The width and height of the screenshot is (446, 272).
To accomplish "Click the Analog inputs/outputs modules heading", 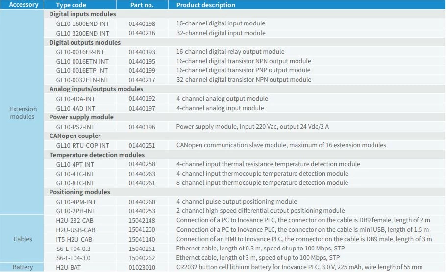I will (96, 89).
